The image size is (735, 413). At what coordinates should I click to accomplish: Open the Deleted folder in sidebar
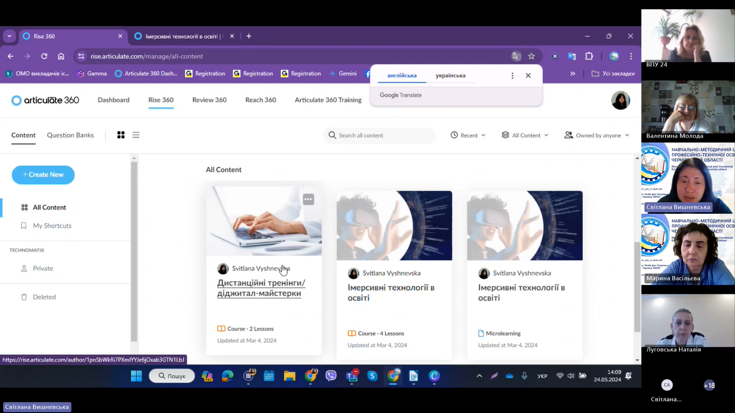point(44,297)
